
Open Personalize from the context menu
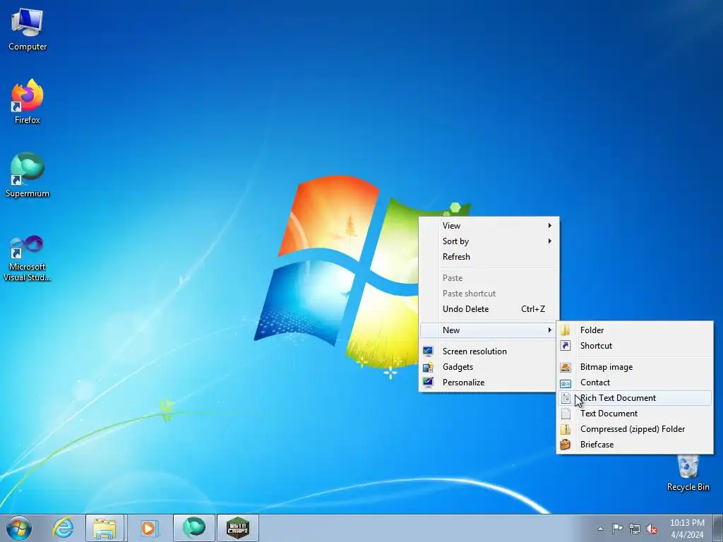tap(489, 383)
